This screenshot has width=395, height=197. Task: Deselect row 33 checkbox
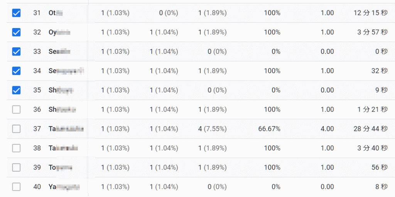click(x=16, y=52)
